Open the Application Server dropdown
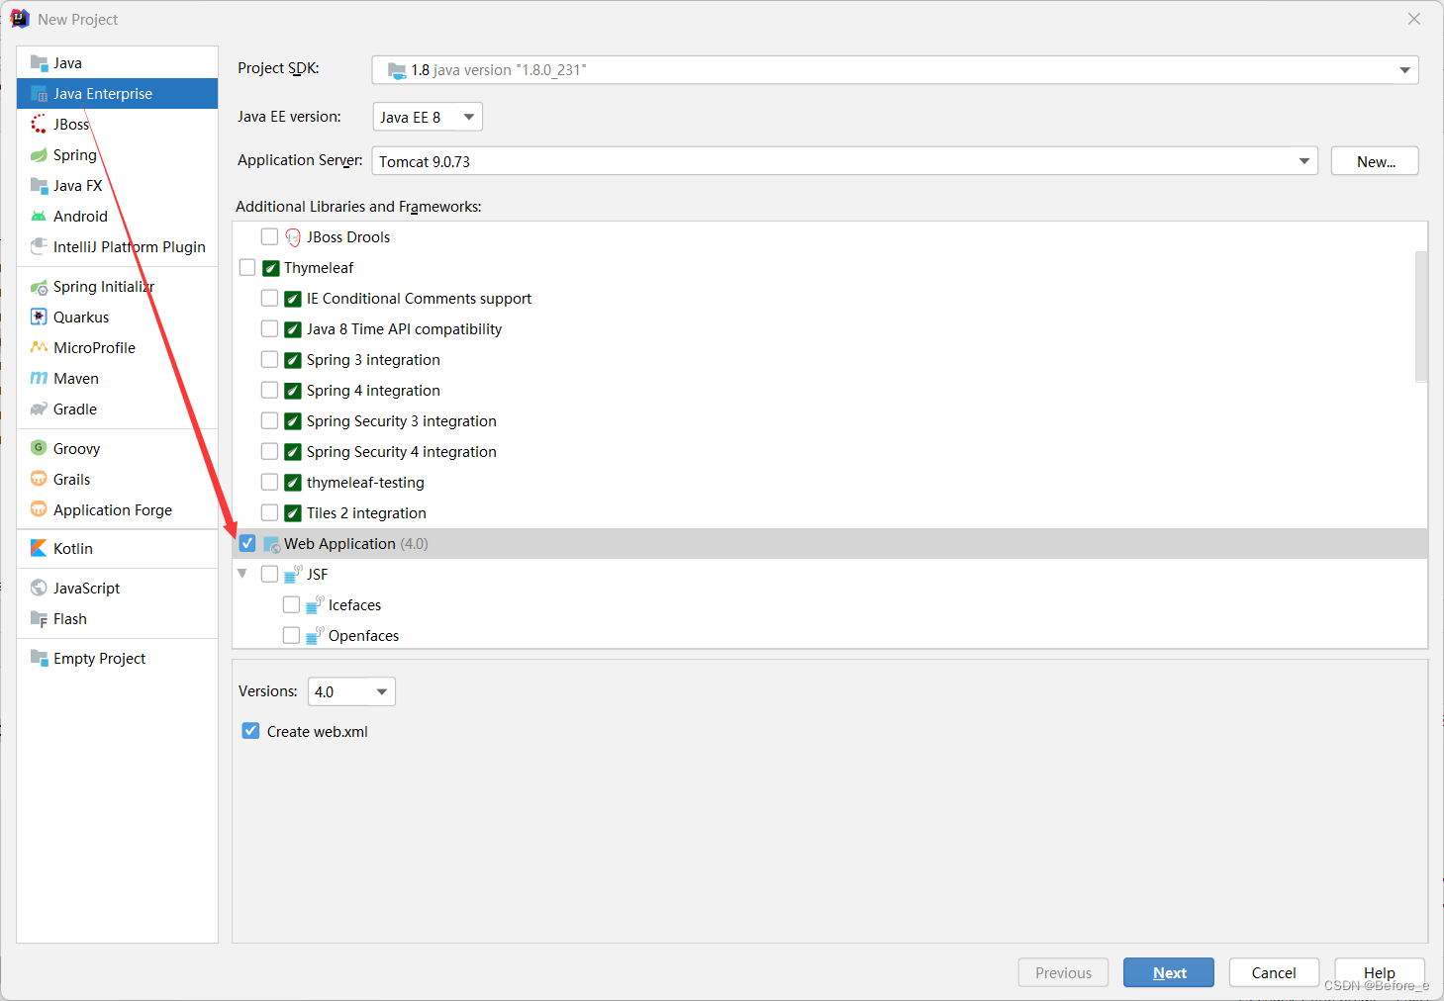Screen dimensions: 1444x1001 click(844, 161)
